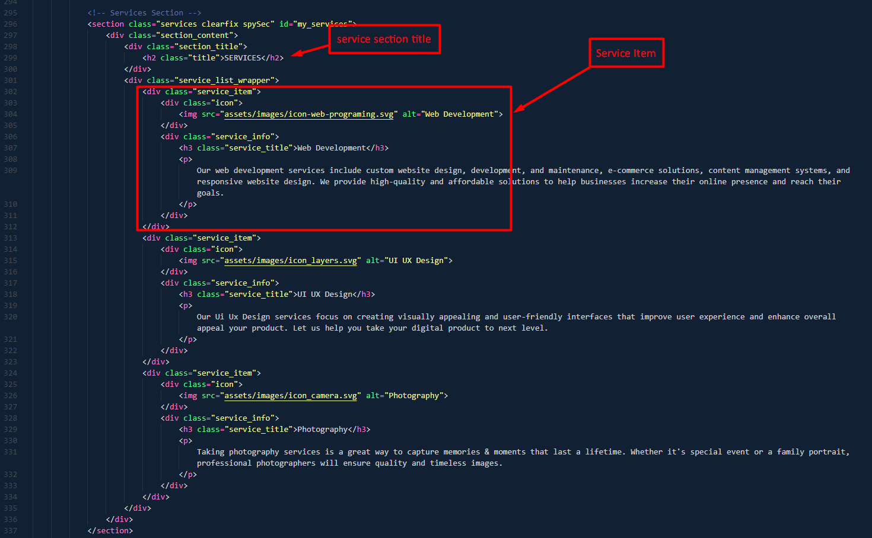Click the closing p tag on line 332

188,474
